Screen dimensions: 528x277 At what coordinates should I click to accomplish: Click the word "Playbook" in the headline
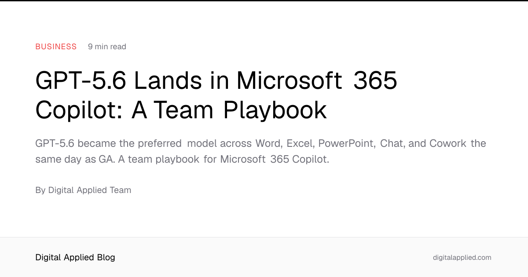point(275,110)
